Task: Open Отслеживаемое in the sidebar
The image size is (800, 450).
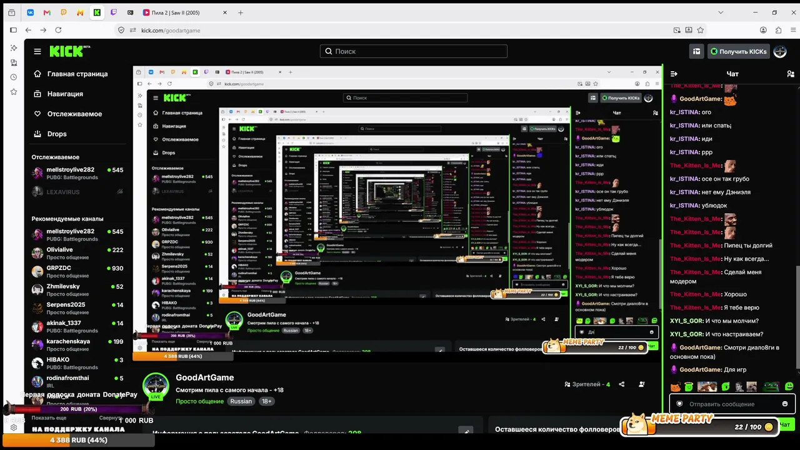Action: click(x=67, y=114)
